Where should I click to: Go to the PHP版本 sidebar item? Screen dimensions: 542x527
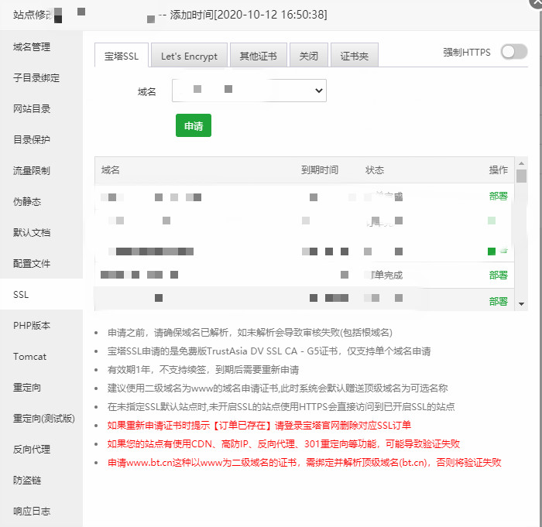pos(32,325)
